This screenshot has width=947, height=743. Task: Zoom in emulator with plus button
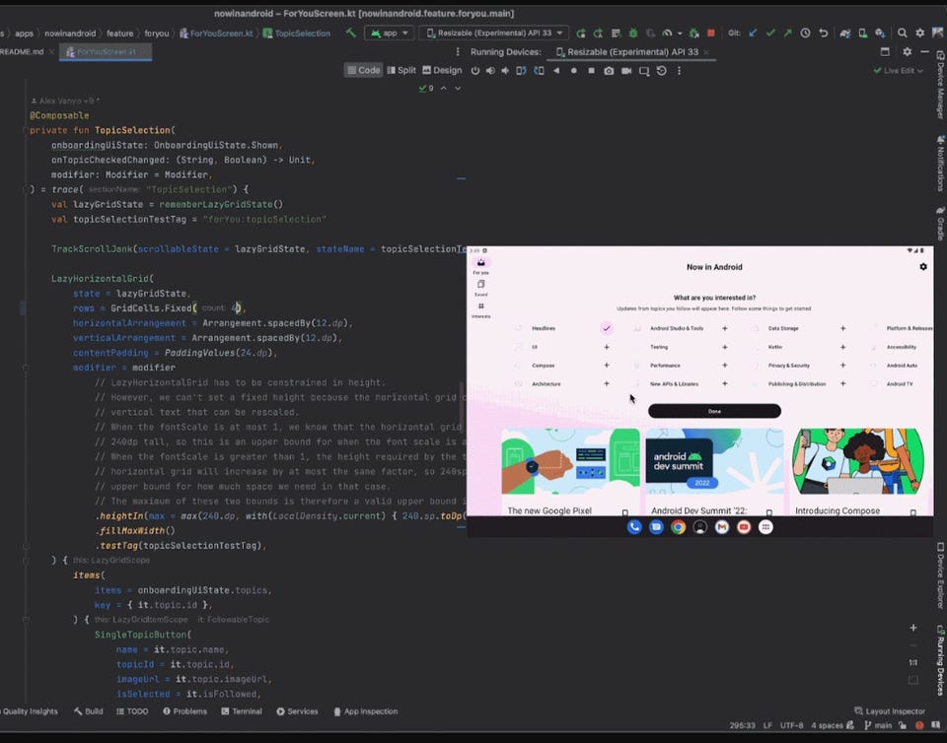[913, 628]
